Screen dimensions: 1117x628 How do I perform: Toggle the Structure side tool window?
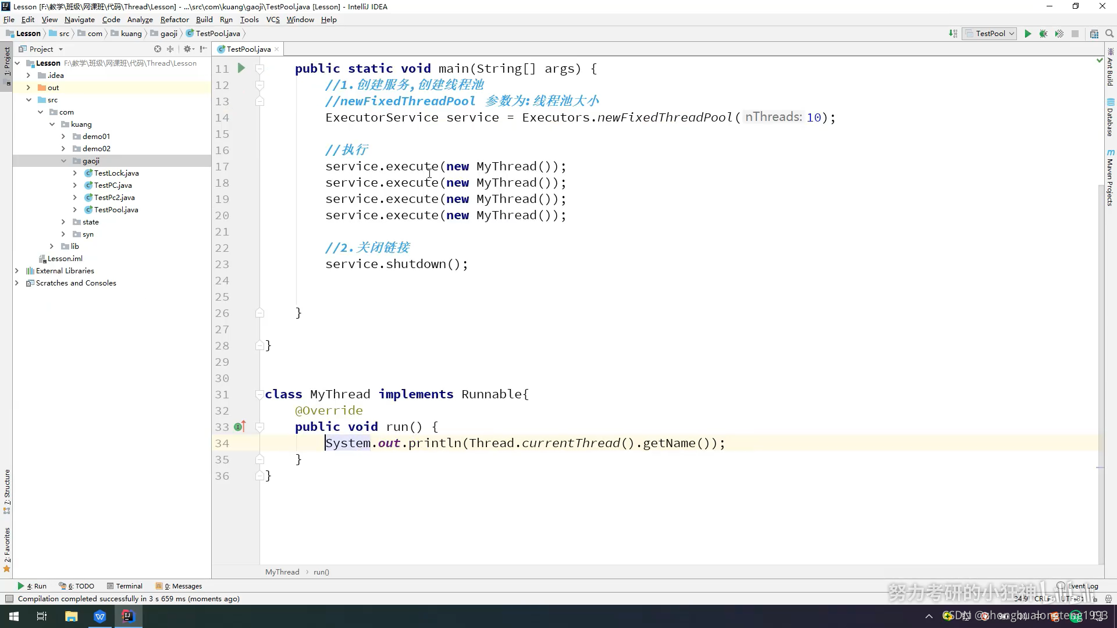tap(7, 488)
